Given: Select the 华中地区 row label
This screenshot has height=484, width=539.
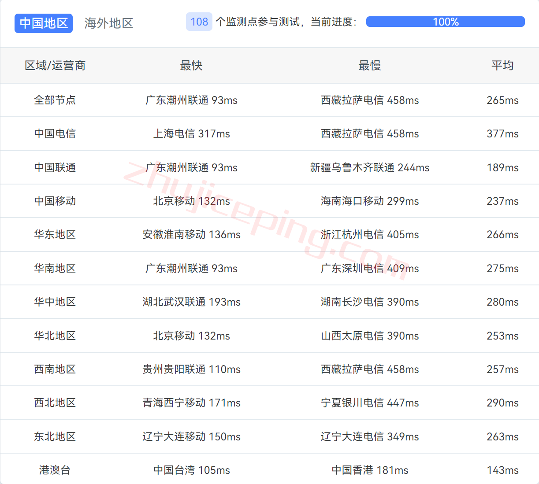Looking at the screenshot, I should [x=55, y=302].
